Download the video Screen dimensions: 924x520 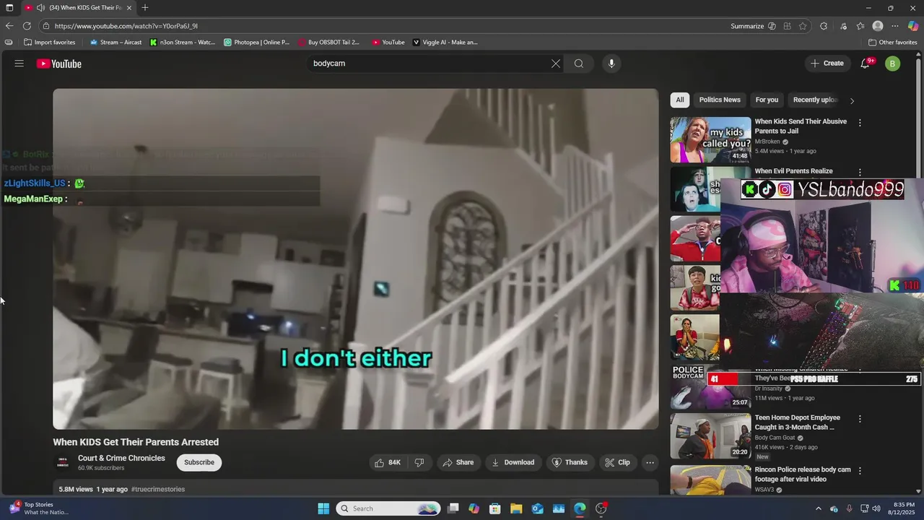pyautogui.click(x=513, y=462)
